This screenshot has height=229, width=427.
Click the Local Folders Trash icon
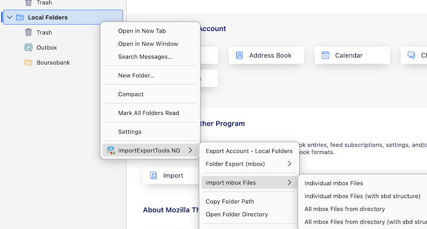point(28,32)
